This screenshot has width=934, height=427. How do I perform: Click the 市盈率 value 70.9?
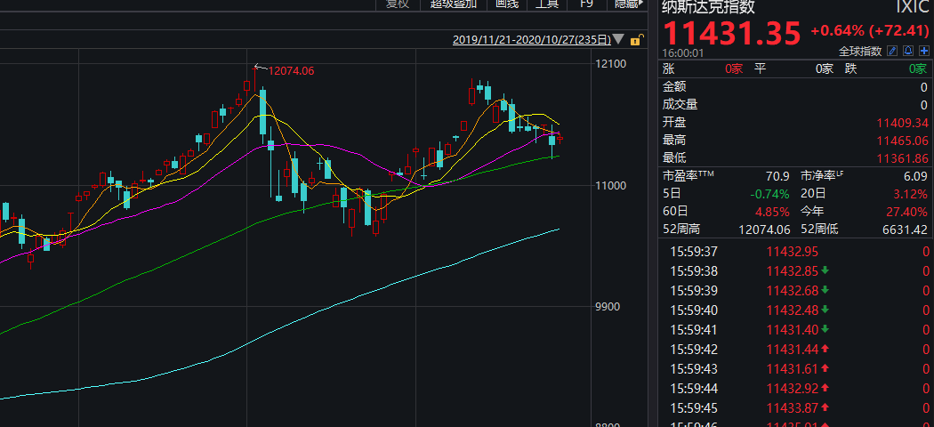point(778,176)
